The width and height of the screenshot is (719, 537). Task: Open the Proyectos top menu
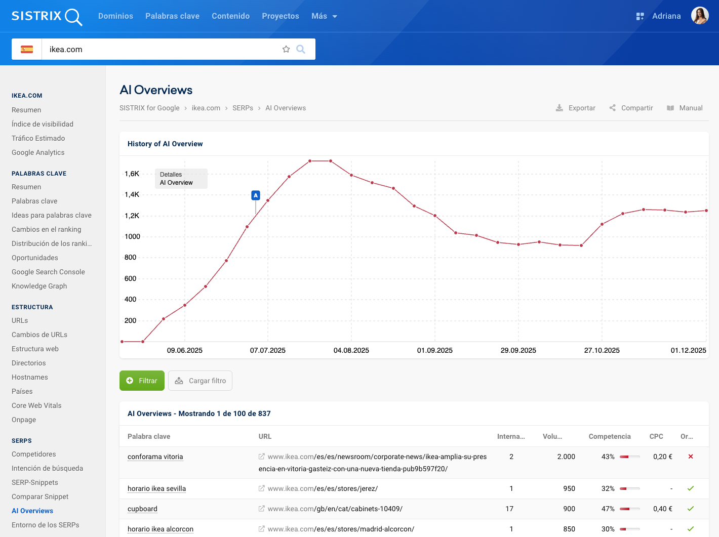[281, 16]
